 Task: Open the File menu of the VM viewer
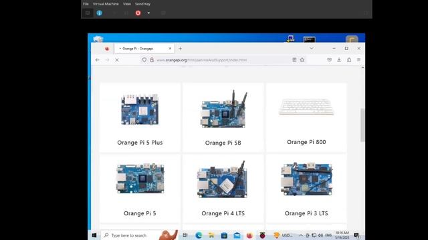click(86, 4)
